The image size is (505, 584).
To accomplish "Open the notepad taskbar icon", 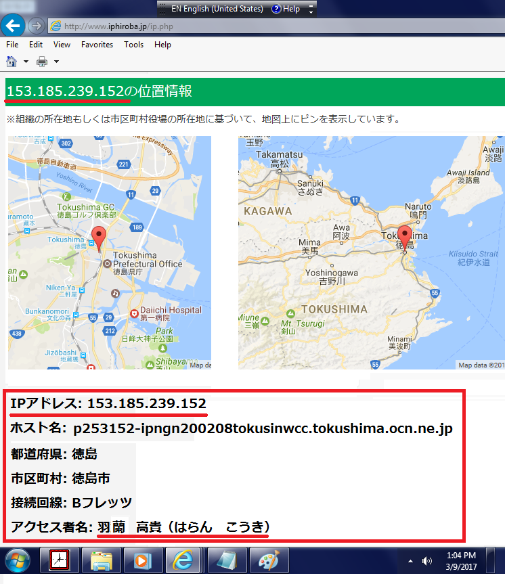I will coord(227,560).
